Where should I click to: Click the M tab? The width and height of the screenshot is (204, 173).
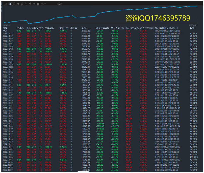(x=34, y=4)
